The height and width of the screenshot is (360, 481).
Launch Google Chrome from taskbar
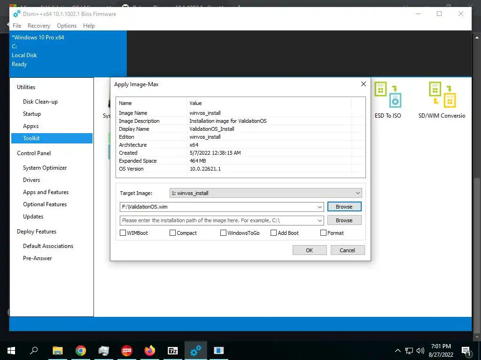(81, 351)
